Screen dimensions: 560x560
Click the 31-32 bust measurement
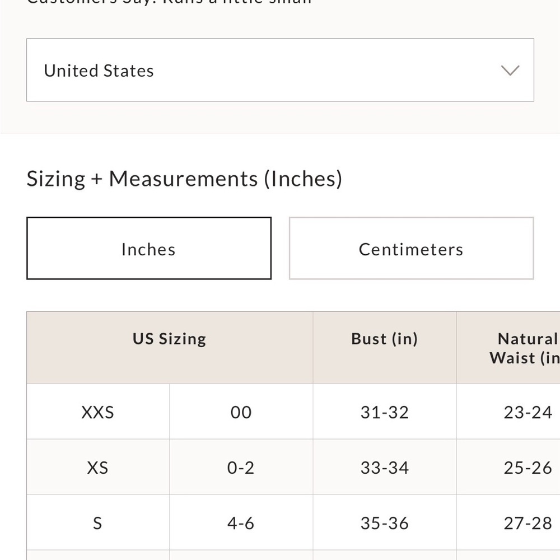pos(385,412)
